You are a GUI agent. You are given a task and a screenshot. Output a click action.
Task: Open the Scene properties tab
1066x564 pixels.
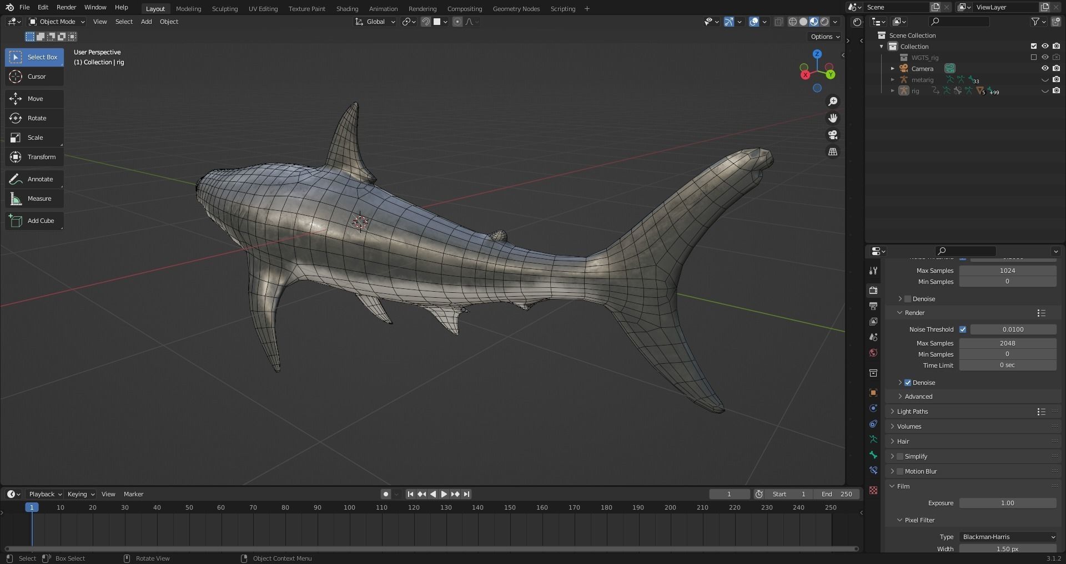click(x=873, y=337)
